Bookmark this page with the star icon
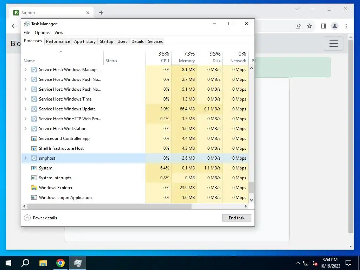This screenshot has width=360, height=270. point(309,26)
